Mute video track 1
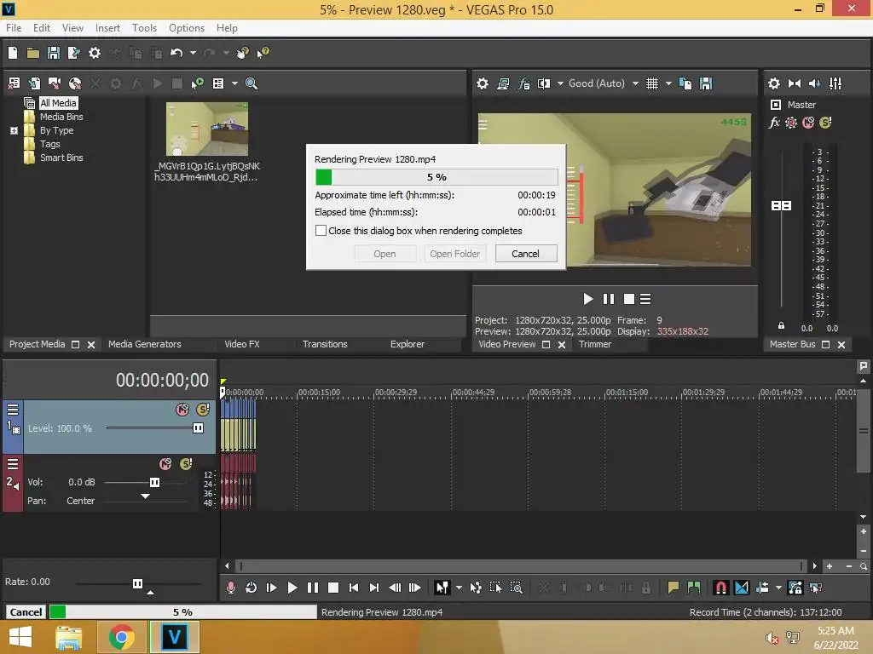Screen dimensions: 873x654 pos(182,410)
